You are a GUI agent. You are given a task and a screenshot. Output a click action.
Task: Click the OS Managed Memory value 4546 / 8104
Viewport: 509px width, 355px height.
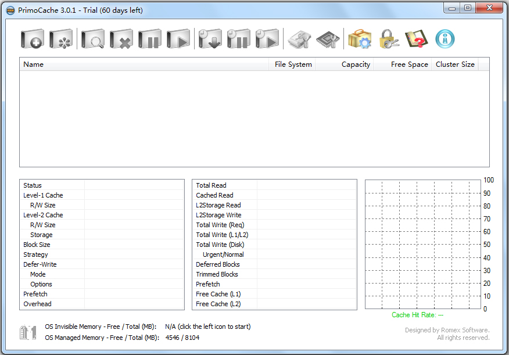182,338
